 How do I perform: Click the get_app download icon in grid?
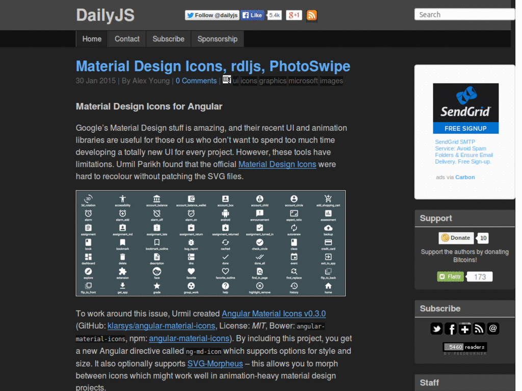tap(122, 286)
